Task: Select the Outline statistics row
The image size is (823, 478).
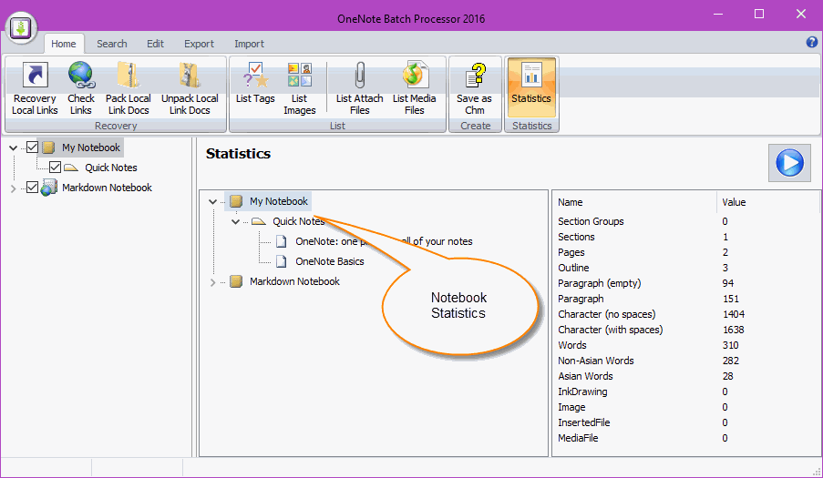Action: tap(685, 268)
